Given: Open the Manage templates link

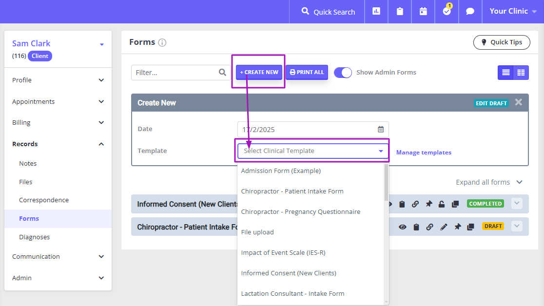Looking at the screenshot, I should point(424,152).
